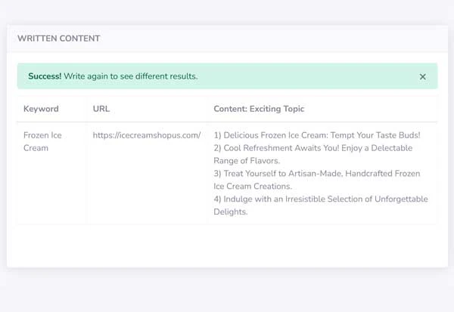Click the Keyword column header

click(41, 109)
